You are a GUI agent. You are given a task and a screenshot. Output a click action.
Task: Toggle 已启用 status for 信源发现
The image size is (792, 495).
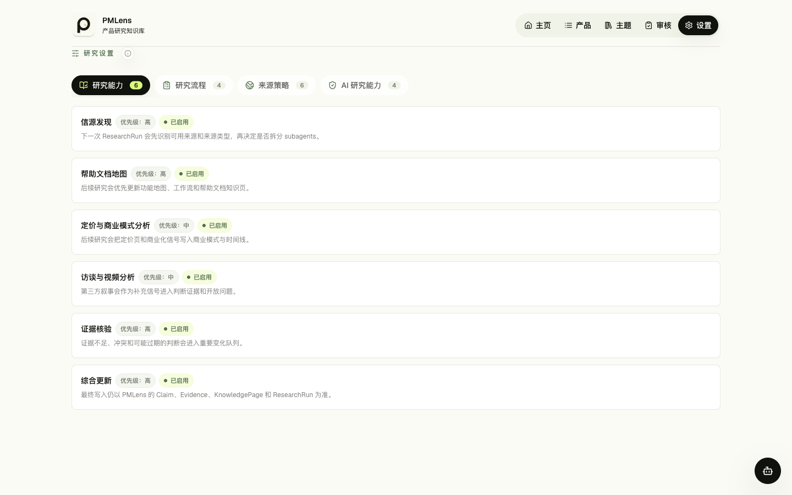coord(176,122)
